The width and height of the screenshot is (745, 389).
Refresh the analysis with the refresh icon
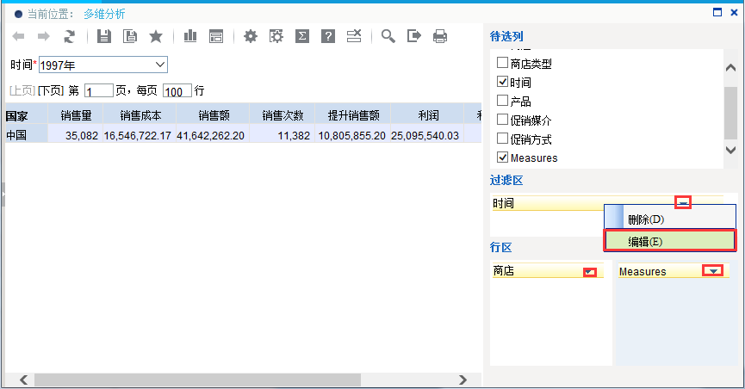pos(70,36)
